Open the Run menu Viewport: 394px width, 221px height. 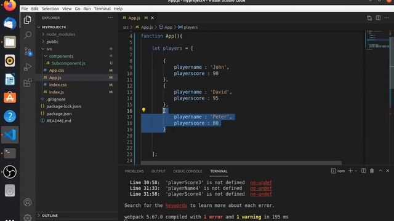click(87, 9)
